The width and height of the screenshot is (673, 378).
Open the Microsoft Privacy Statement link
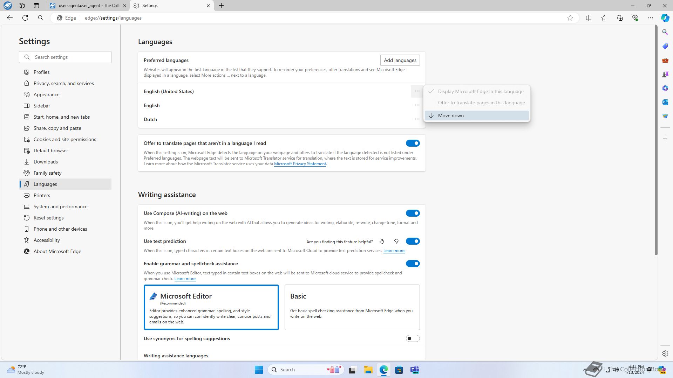click(x=300, y=164)
